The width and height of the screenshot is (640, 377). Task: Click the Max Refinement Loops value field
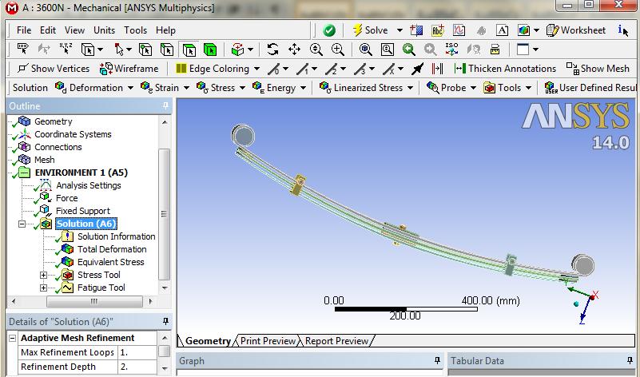(x=137, y=352)
